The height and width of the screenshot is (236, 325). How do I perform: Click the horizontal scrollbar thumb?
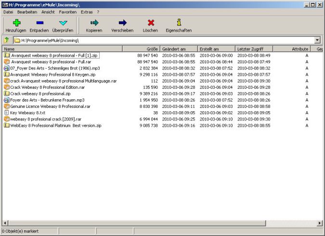[137, 223]
